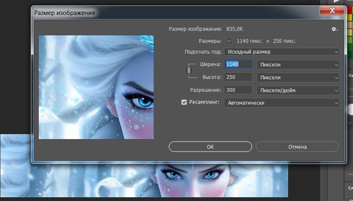Open the Пиксели/дюйм resolution units dropdown
The image size is (353, 201).
click(x=298, y=90)
